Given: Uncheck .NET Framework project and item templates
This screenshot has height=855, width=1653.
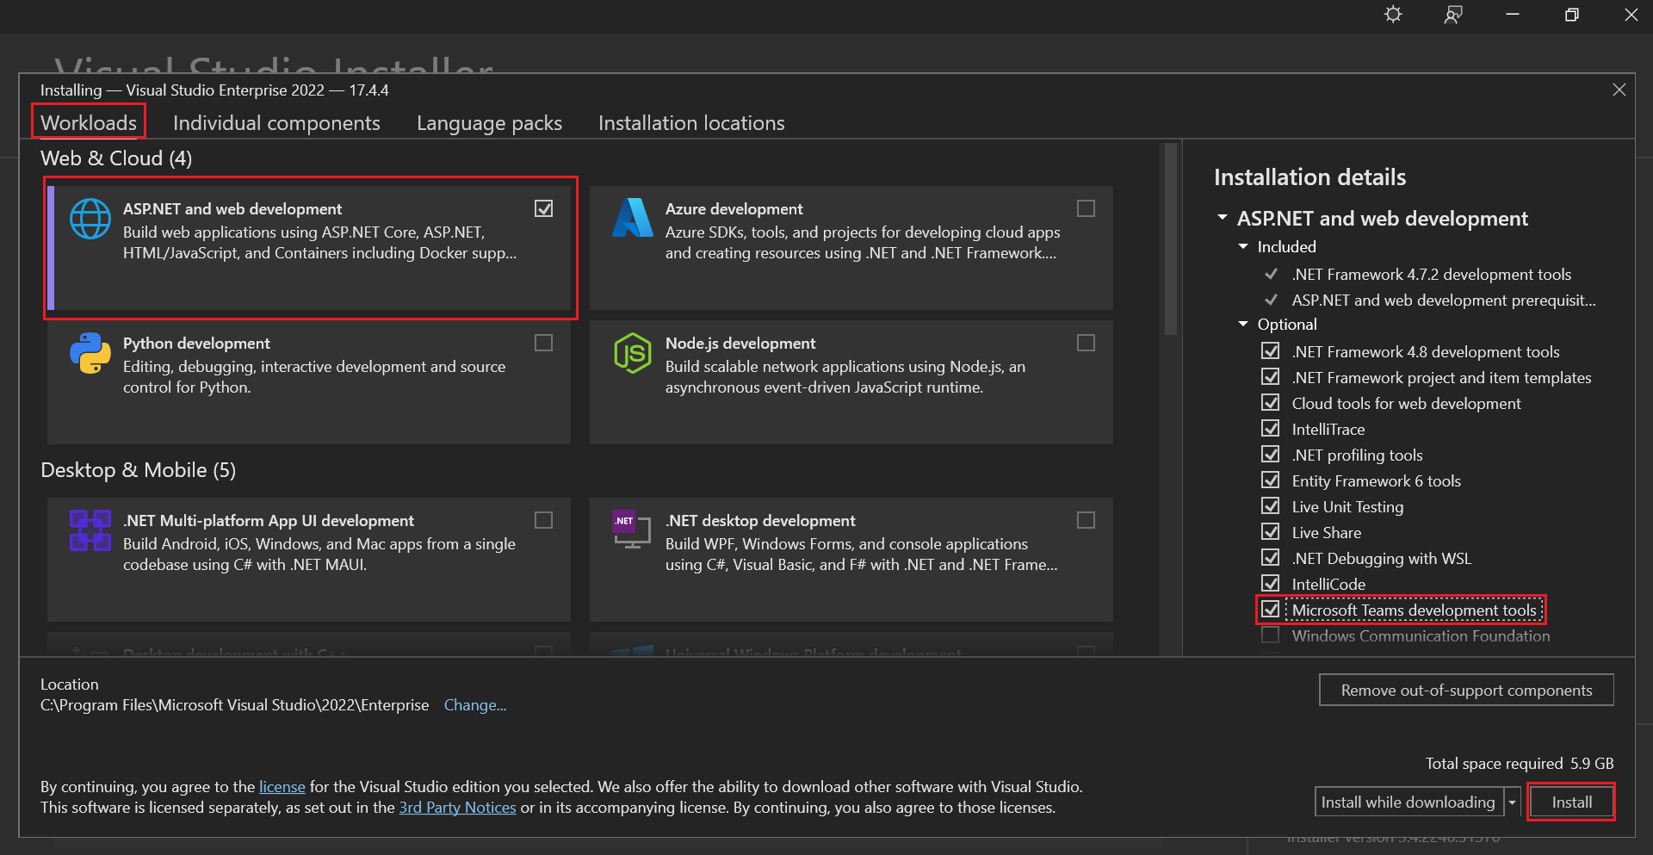Looking at the screenshot, I should pos(1270,376).
